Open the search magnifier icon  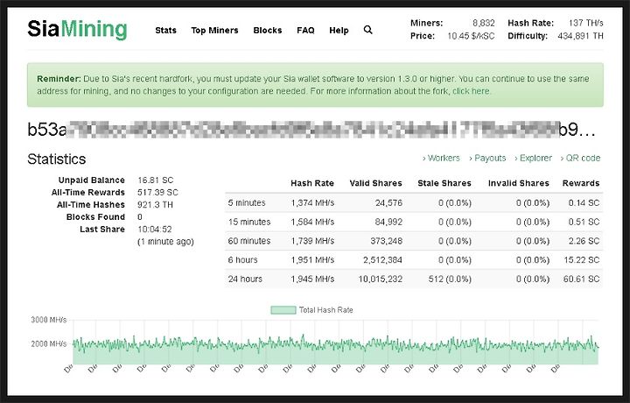[367, 30]
